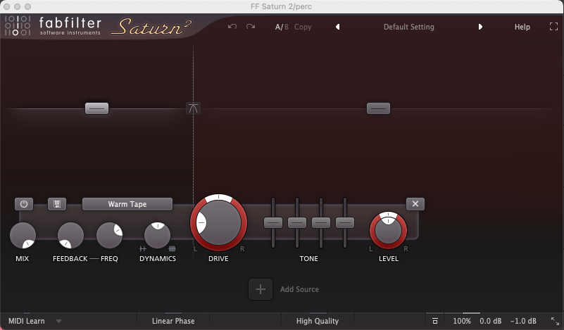Toggle Linear Phase mode

173,321
